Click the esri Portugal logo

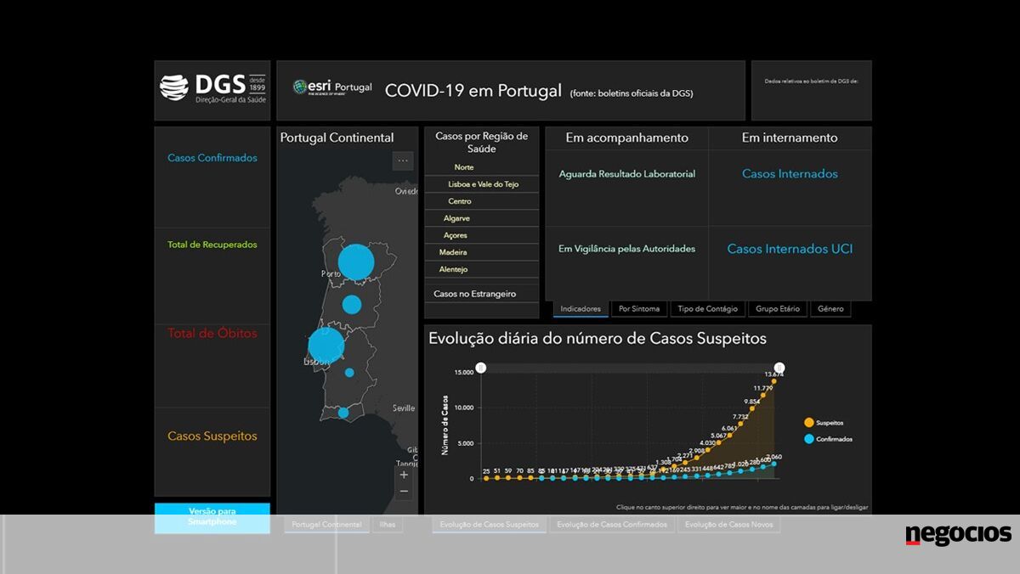point(332,87)
